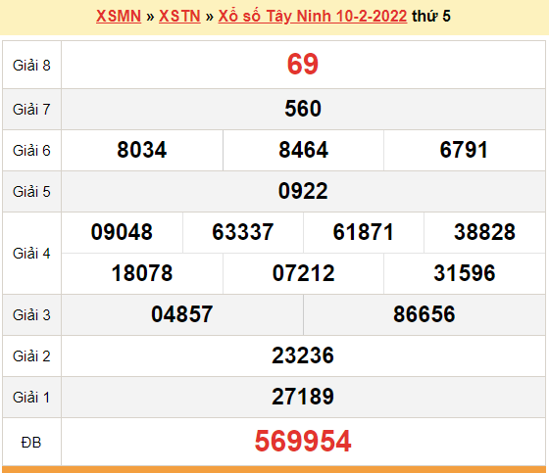Select Giải 4 number 09048

point(122,232)
